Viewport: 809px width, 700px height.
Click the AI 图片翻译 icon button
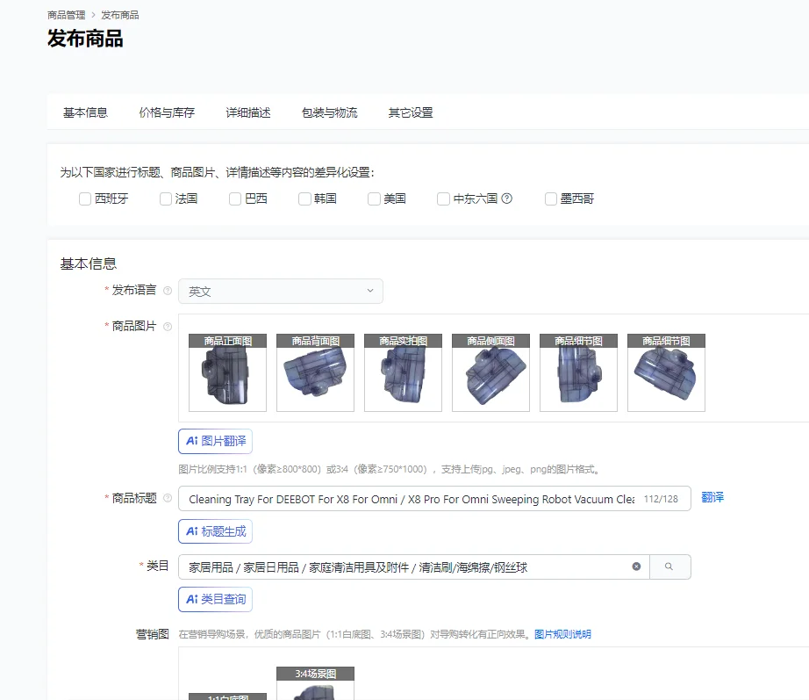point(215,441)
